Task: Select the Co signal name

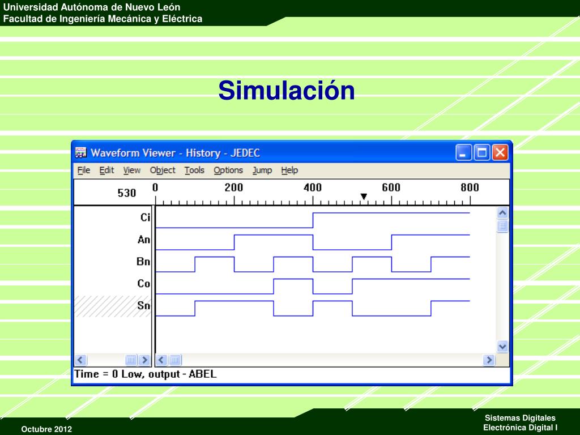Action: 143,284
